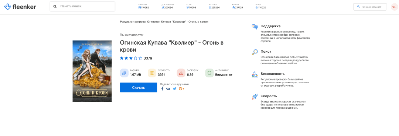Click the Софт count icon
This screenshot has width=399, height=136.
point(188,8)
